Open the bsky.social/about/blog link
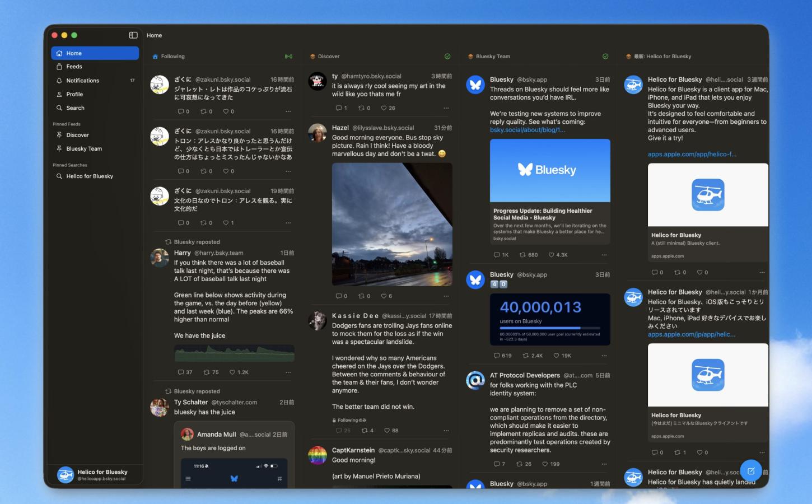This screenshot has width=812, height=504. coord(528,130)
